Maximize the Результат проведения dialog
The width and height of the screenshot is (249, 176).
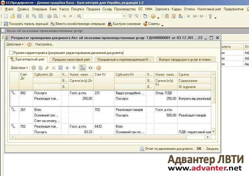click(211, 38)
